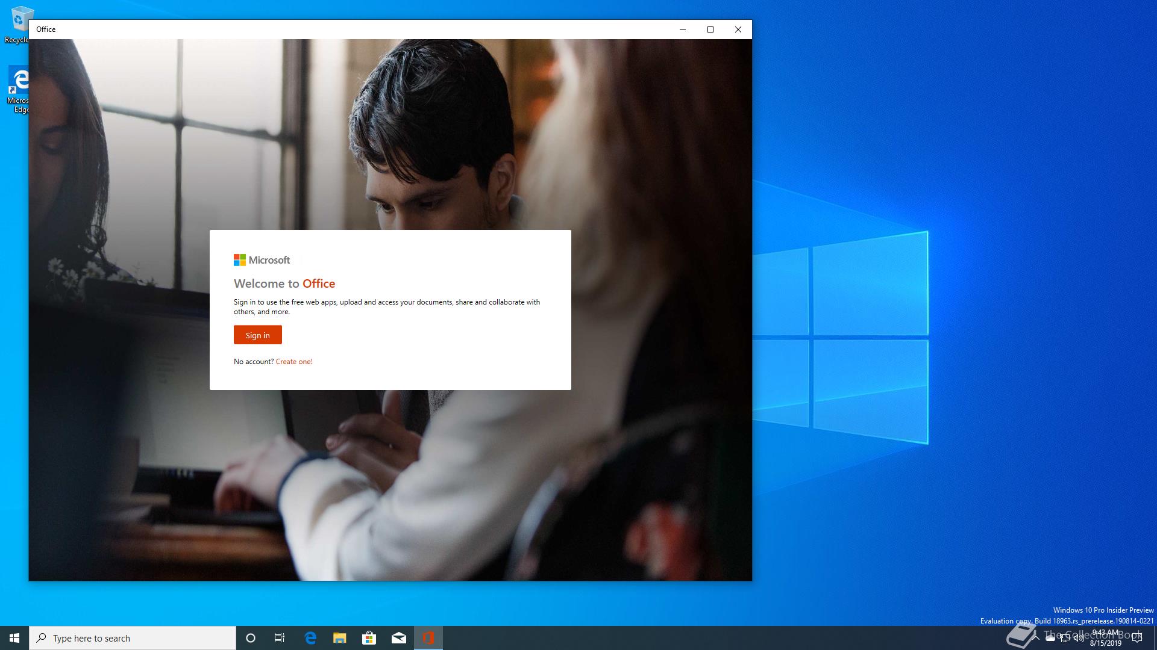Maximize the Office window
1157x650 pixels.
click(x=710, y=29)
